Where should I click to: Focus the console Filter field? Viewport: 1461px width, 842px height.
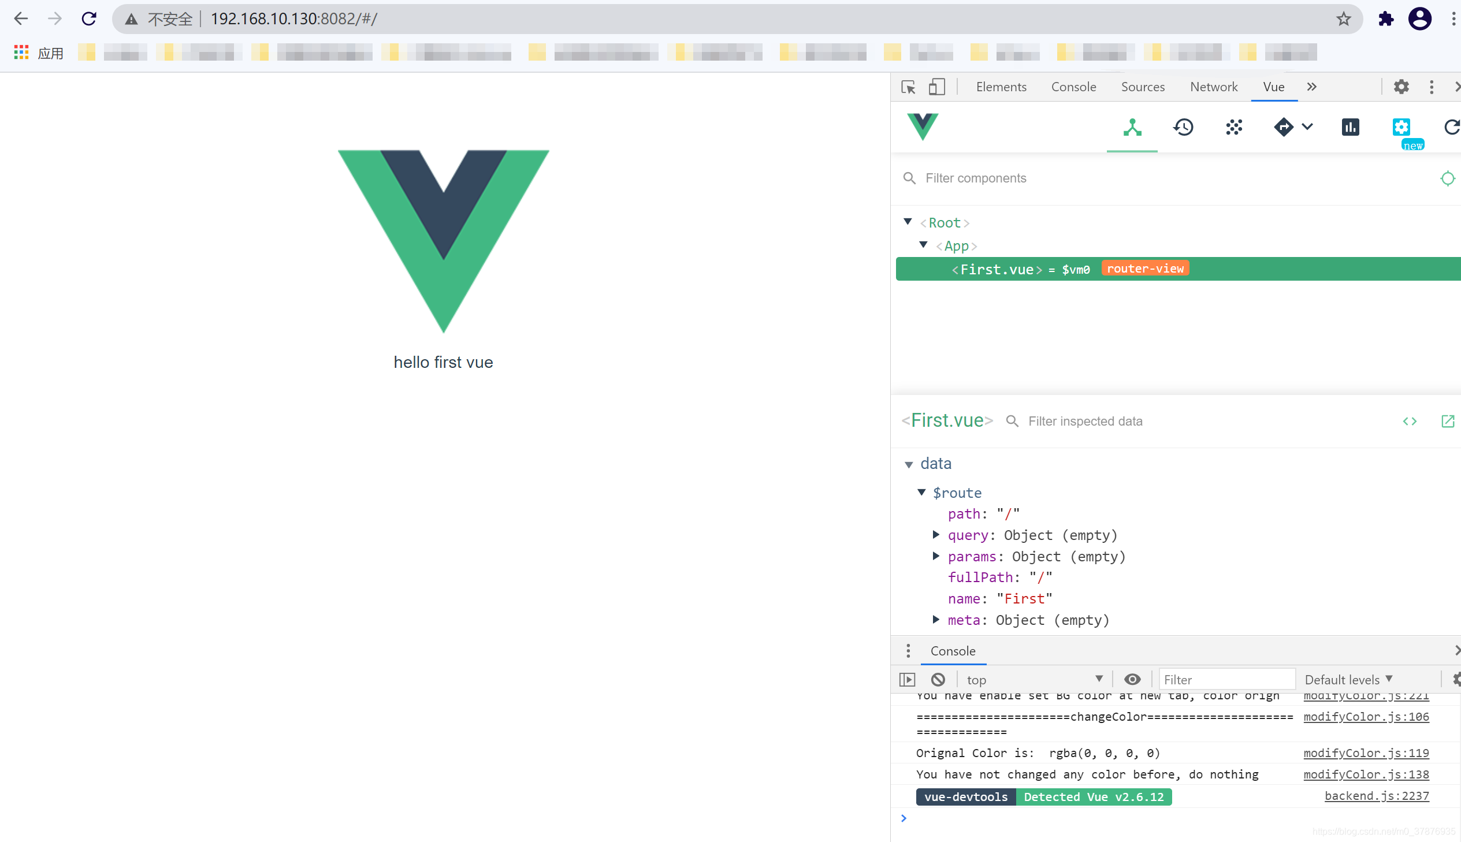(1226, 680)
